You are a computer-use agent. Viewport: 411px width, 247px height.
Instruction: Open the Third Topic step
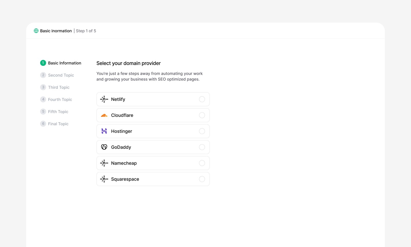(59, 87)
